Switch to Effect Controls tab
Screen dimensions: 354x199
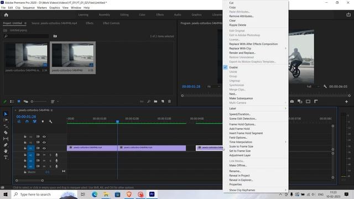pyautogui.click(x=111, y=23)
